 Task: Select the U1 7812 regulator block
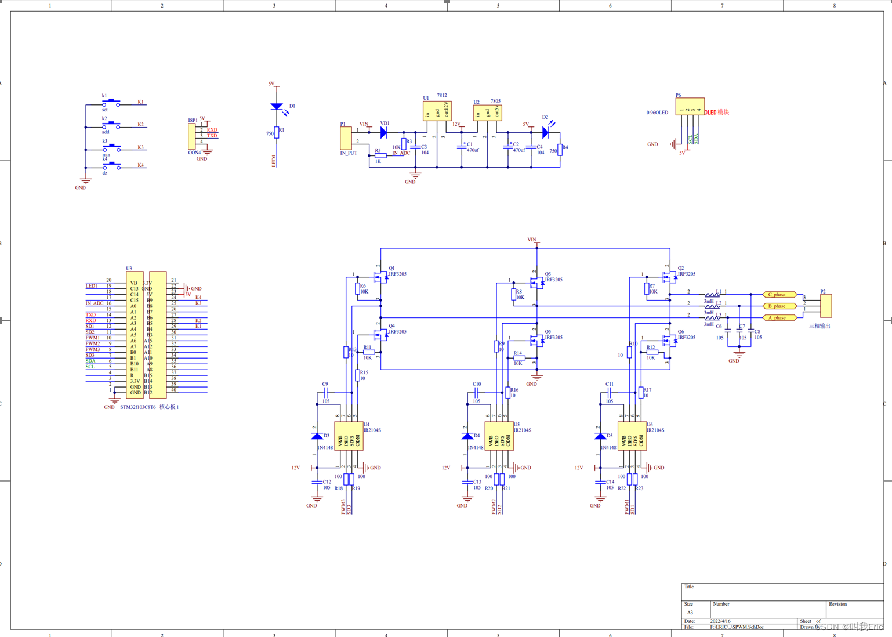[437, 110]
